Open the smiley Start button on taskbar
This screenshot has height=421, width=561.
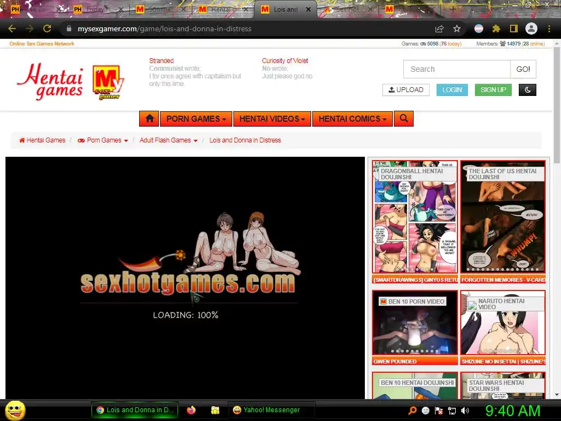[x=15, y=411]
